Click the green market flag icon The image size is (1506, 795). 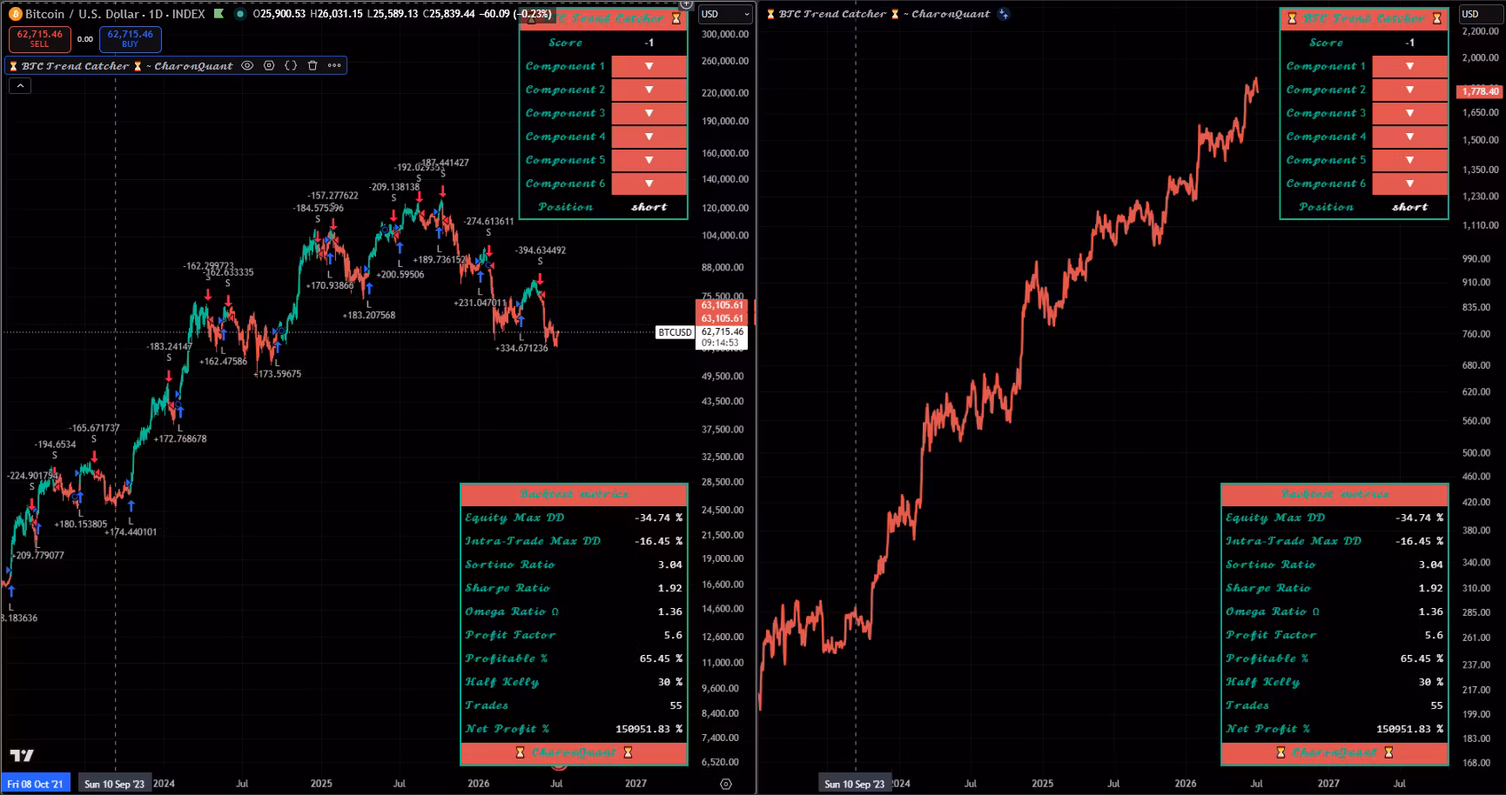(219, 14)
